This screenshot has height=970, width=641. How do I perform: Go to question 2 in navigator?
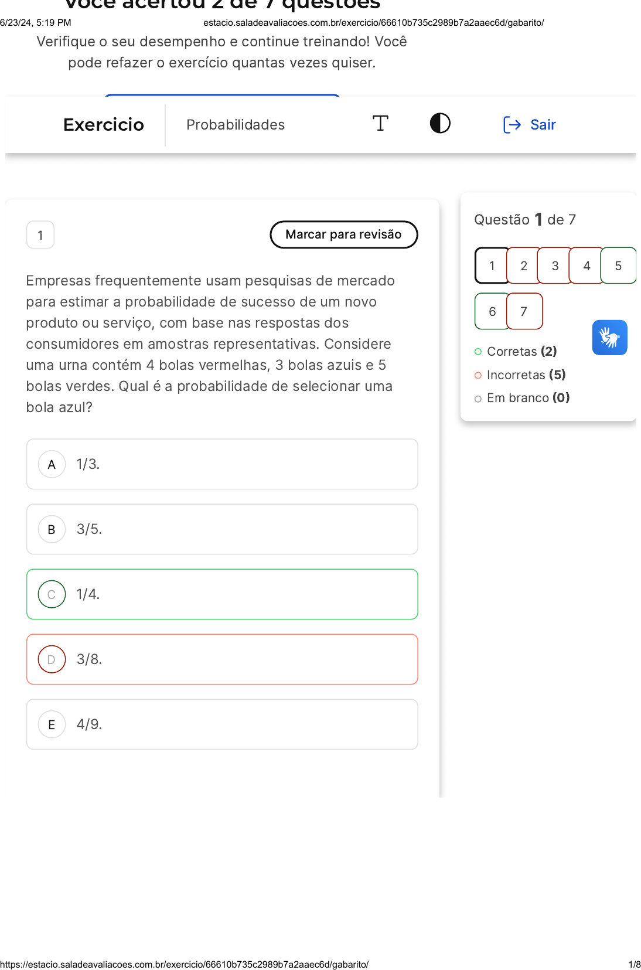pos(524,266)
